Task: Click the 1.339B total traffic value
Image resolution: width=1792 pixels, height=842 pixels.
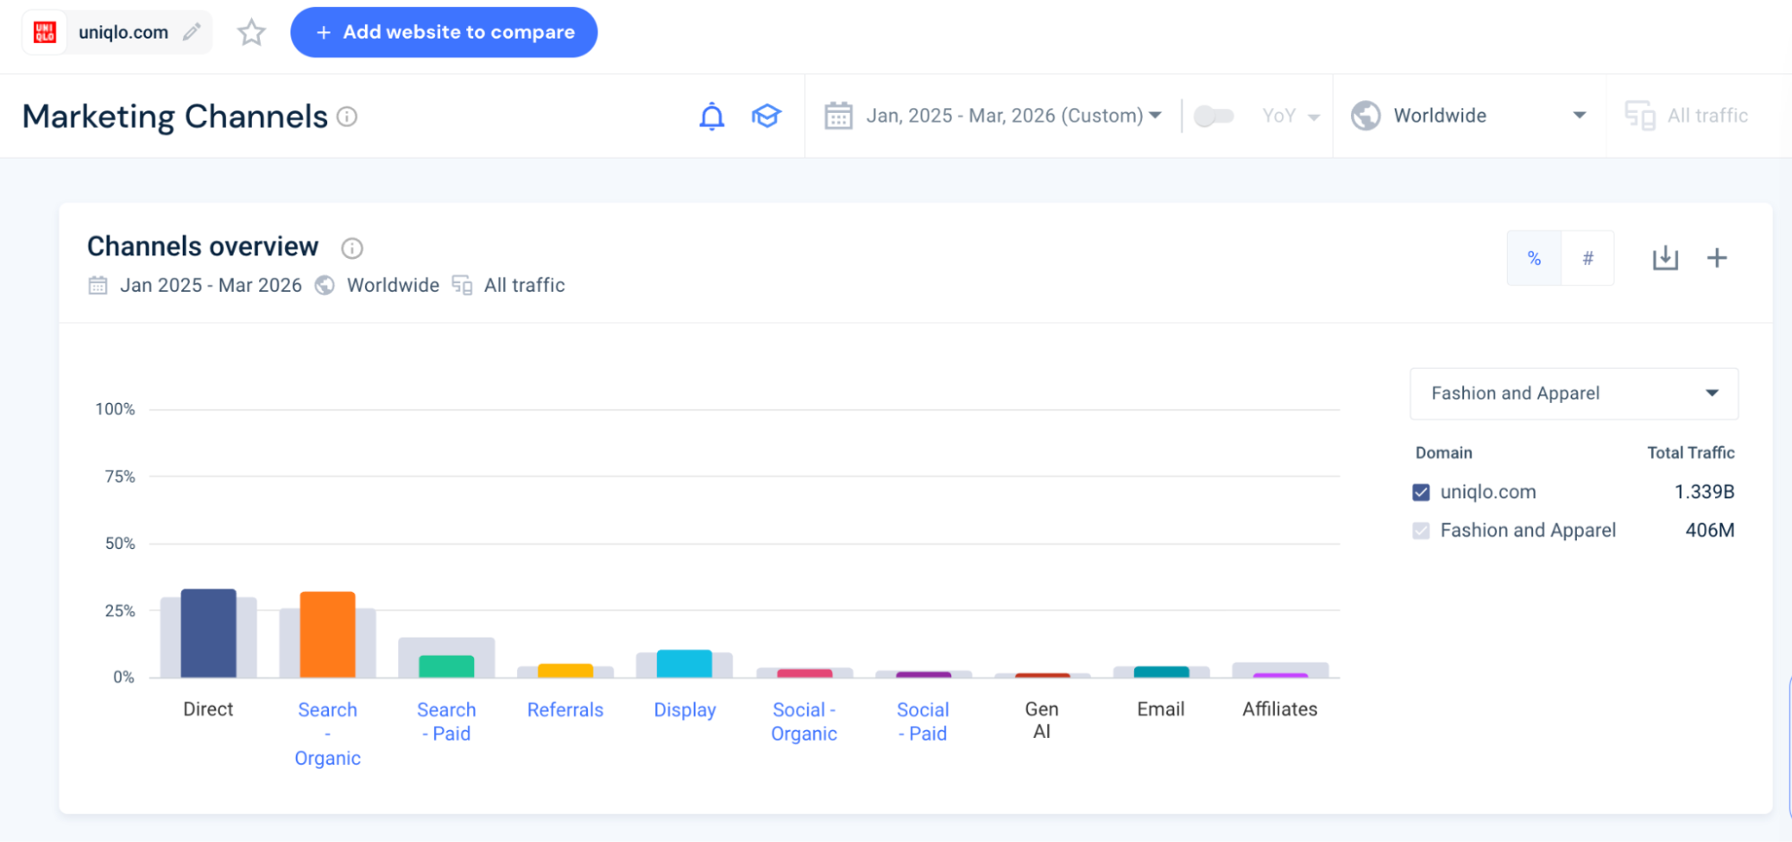Action: pos(1704,492)
